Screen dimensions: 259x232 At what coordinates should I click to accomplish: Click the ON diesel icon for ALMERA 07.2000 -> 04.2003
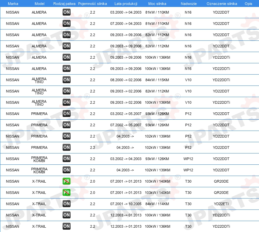tap(66, 23)
